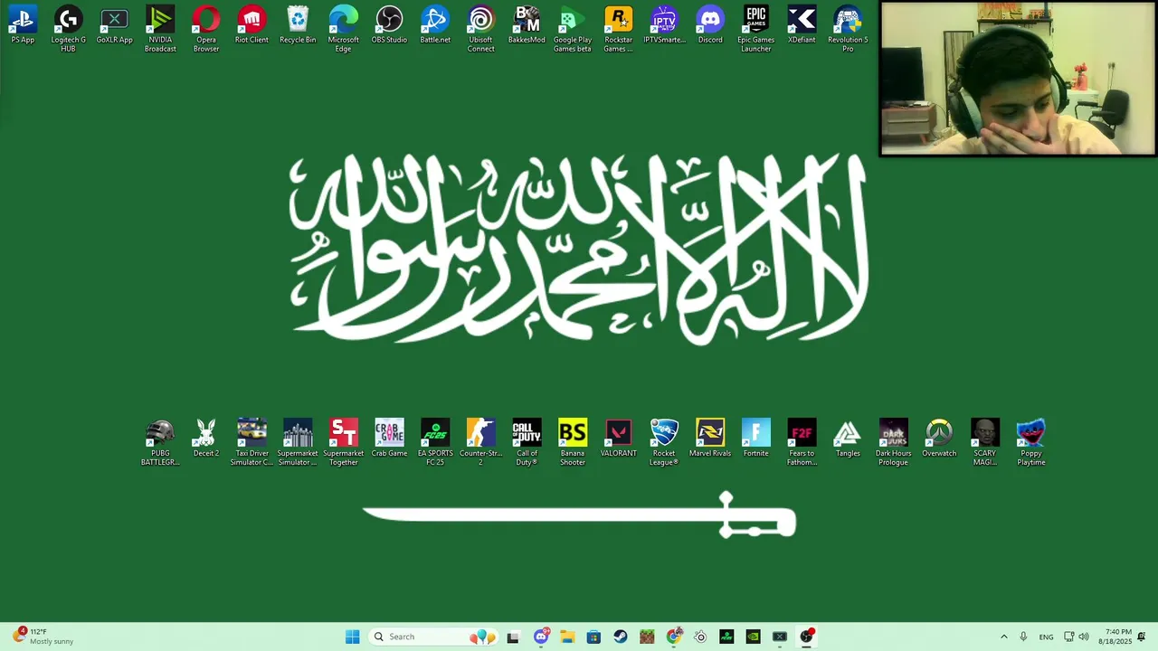Image resolution: width=1158 pixels, height=651 pixels.
Task: Click the taskbar Search box
Action: click(x=434, y=637)
